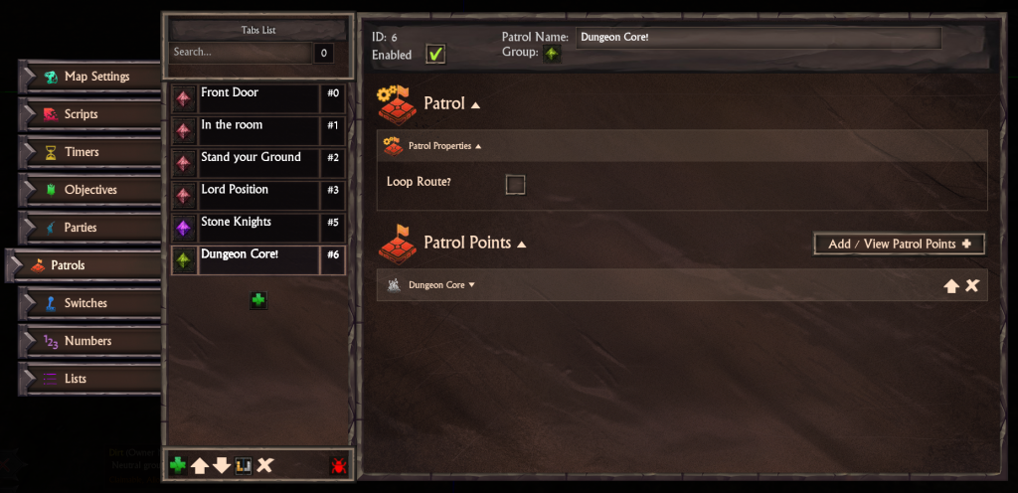Move the selected patrol up with the bottom toolbar arrow

[200, 465]
